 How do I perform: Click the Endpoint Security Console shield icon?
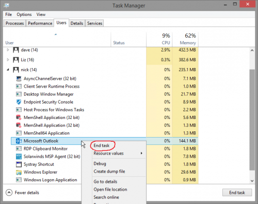coord(19,102)
